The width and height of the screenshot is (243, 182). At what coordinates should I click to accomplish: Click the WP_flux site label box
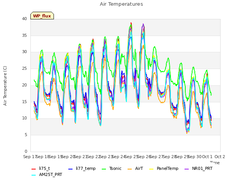pyautogui.click(x=42, y=16)
